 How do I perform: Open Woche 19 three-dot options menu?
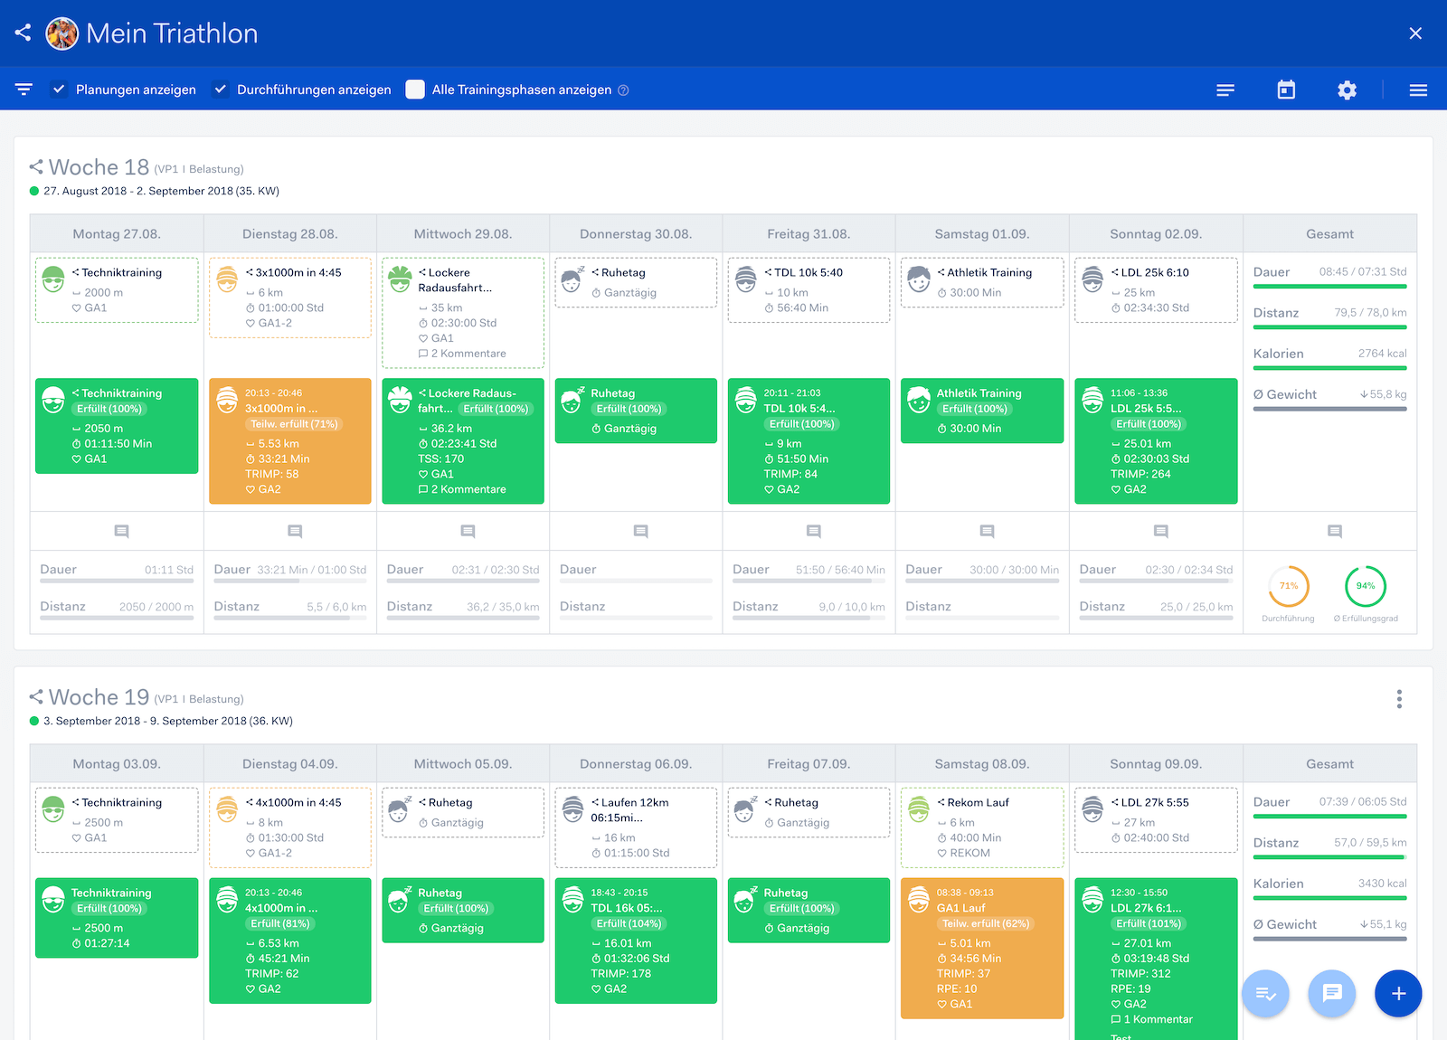pyautogui.click(x=1399, y=698)
